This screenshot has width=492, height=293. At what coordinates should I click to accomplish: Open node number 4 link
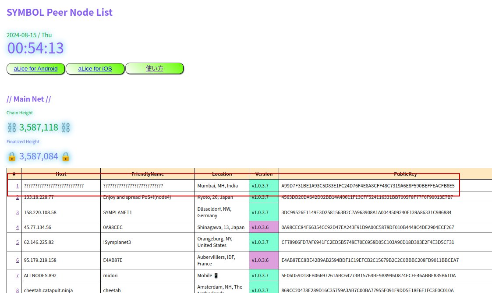tap(17, 227)
